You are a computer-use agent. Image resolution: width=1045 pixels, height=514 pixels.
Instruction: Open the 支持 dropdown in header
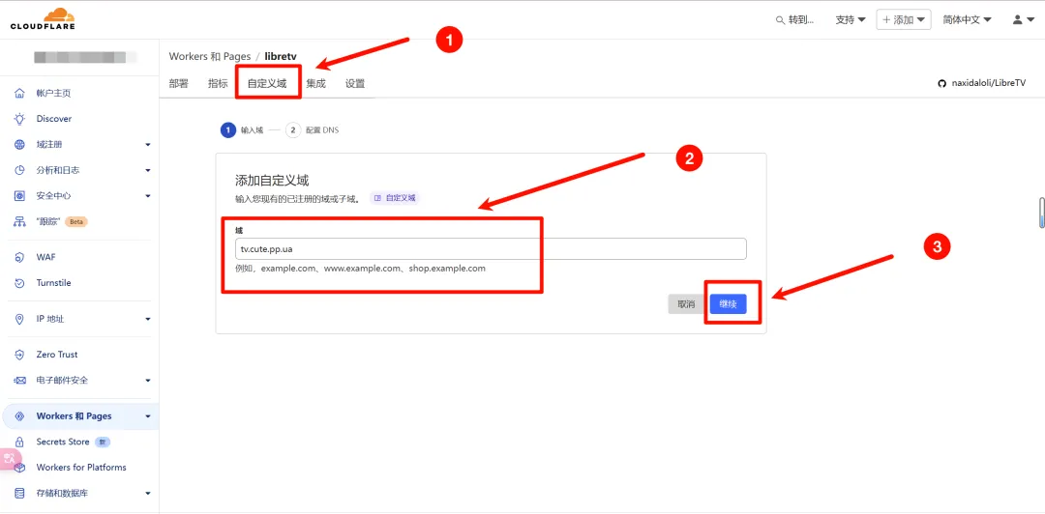851,20
